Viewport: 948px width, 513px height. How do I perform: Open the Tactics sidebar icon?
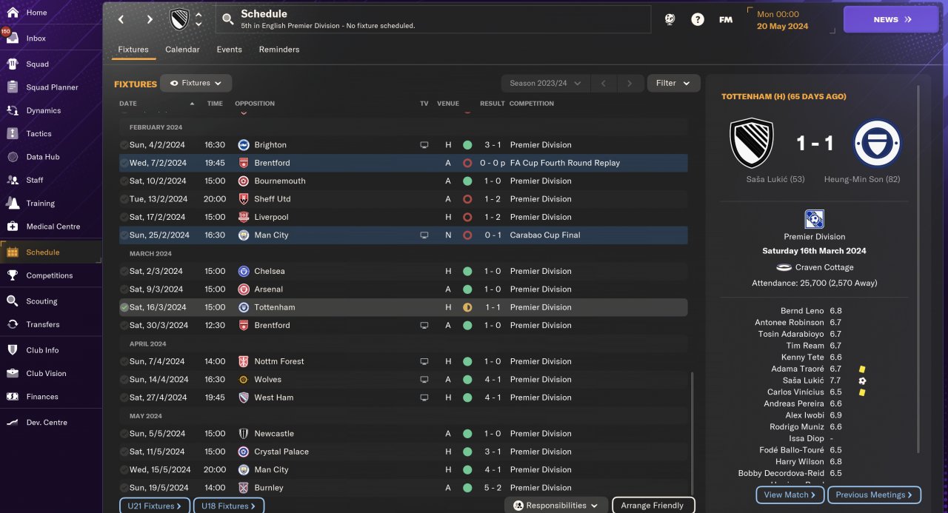[13, 134]
